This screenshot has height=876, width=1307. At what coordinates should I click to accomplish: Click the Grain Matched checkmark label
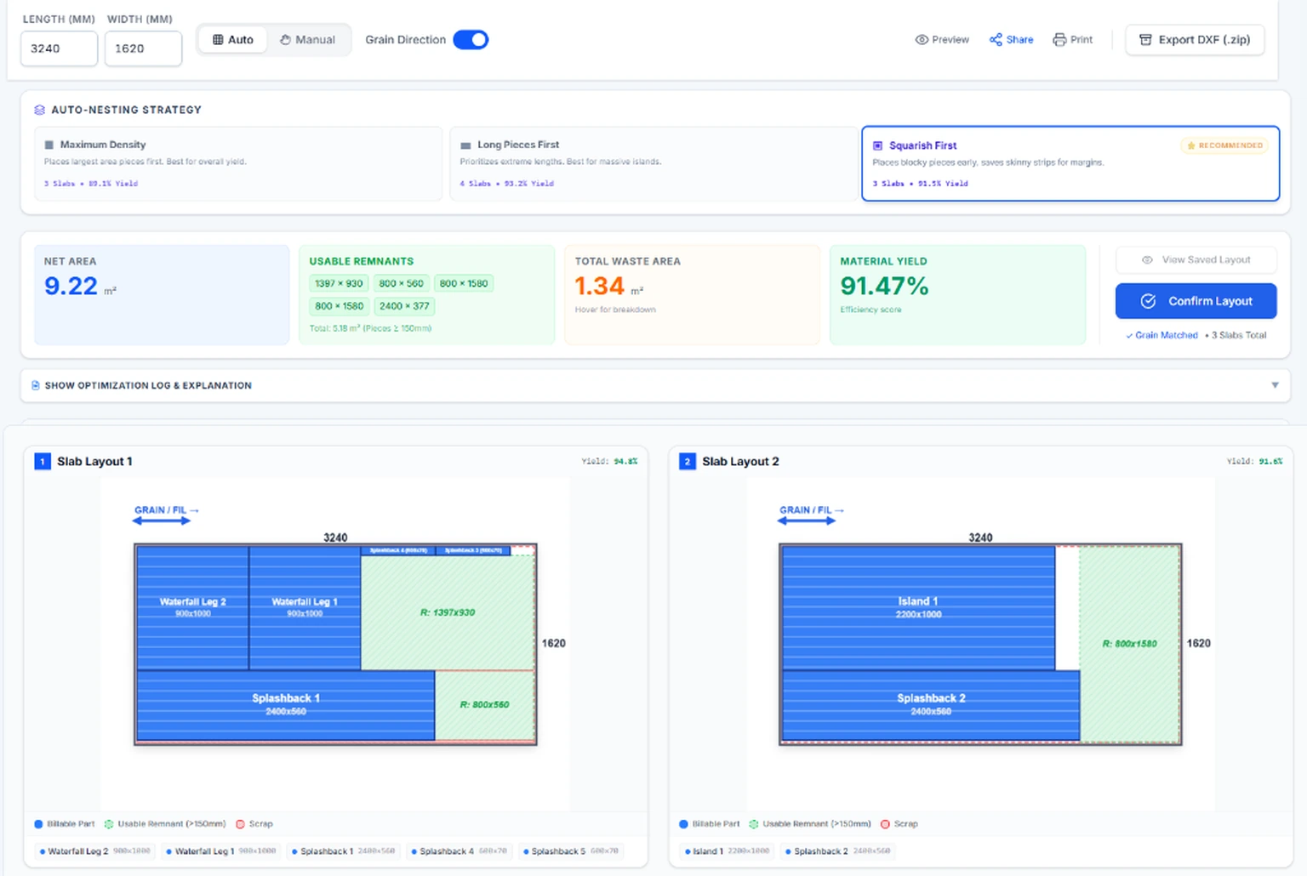point(1161,335)
